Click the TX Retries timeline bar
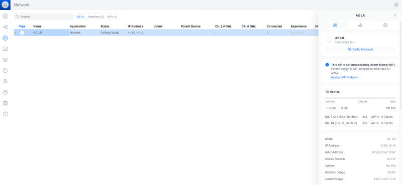This screenshot has width=402, height=185. (360, 98)
